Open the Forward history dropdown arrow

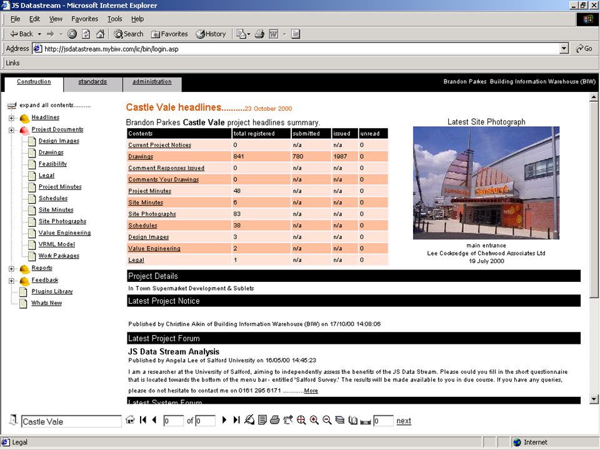point(61,34)
